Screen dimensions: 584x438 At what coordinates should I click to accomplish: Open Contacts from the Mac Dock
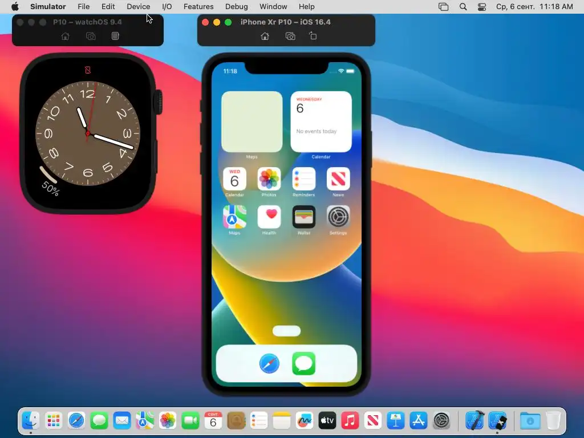236,421
